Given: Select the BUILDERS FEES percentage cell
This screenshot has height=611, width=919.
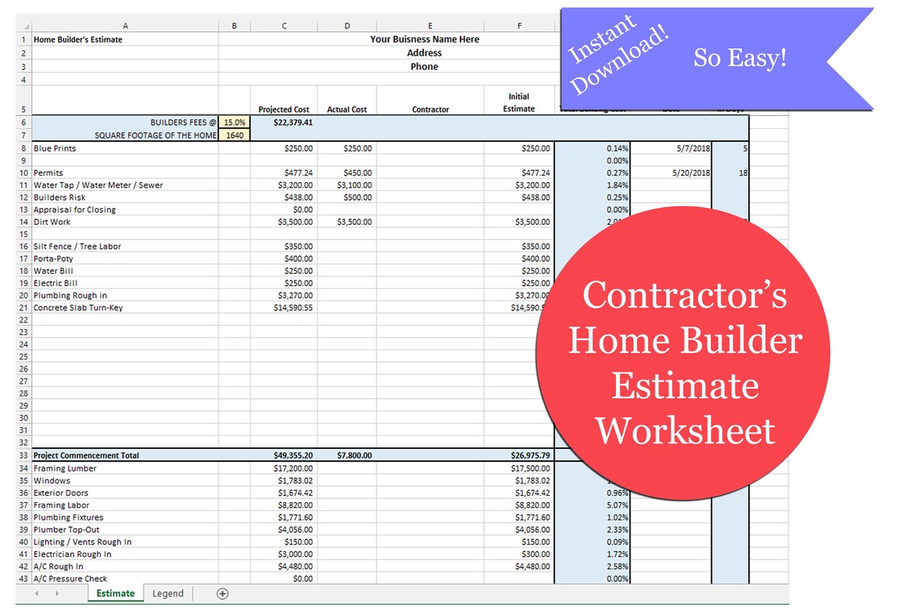Looking at the screenshot, I should [234, 123].
